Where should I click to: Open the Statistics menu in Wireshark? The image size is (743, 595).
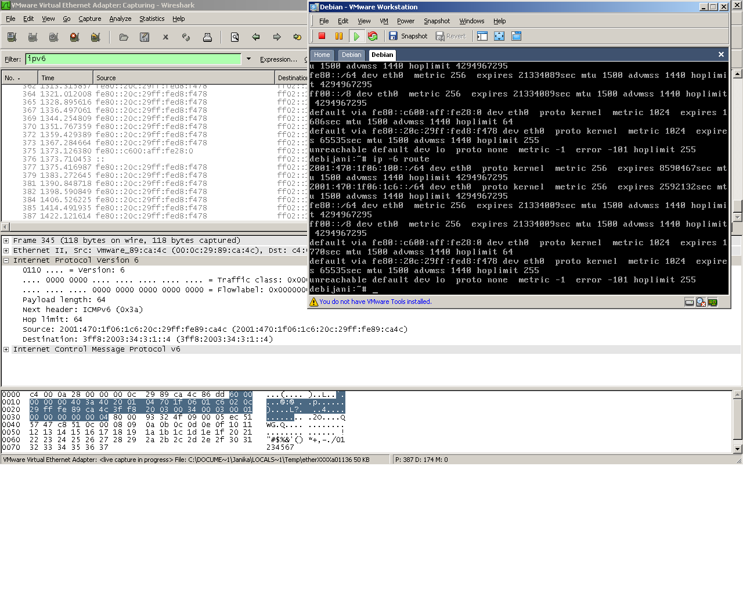(152, 19)
